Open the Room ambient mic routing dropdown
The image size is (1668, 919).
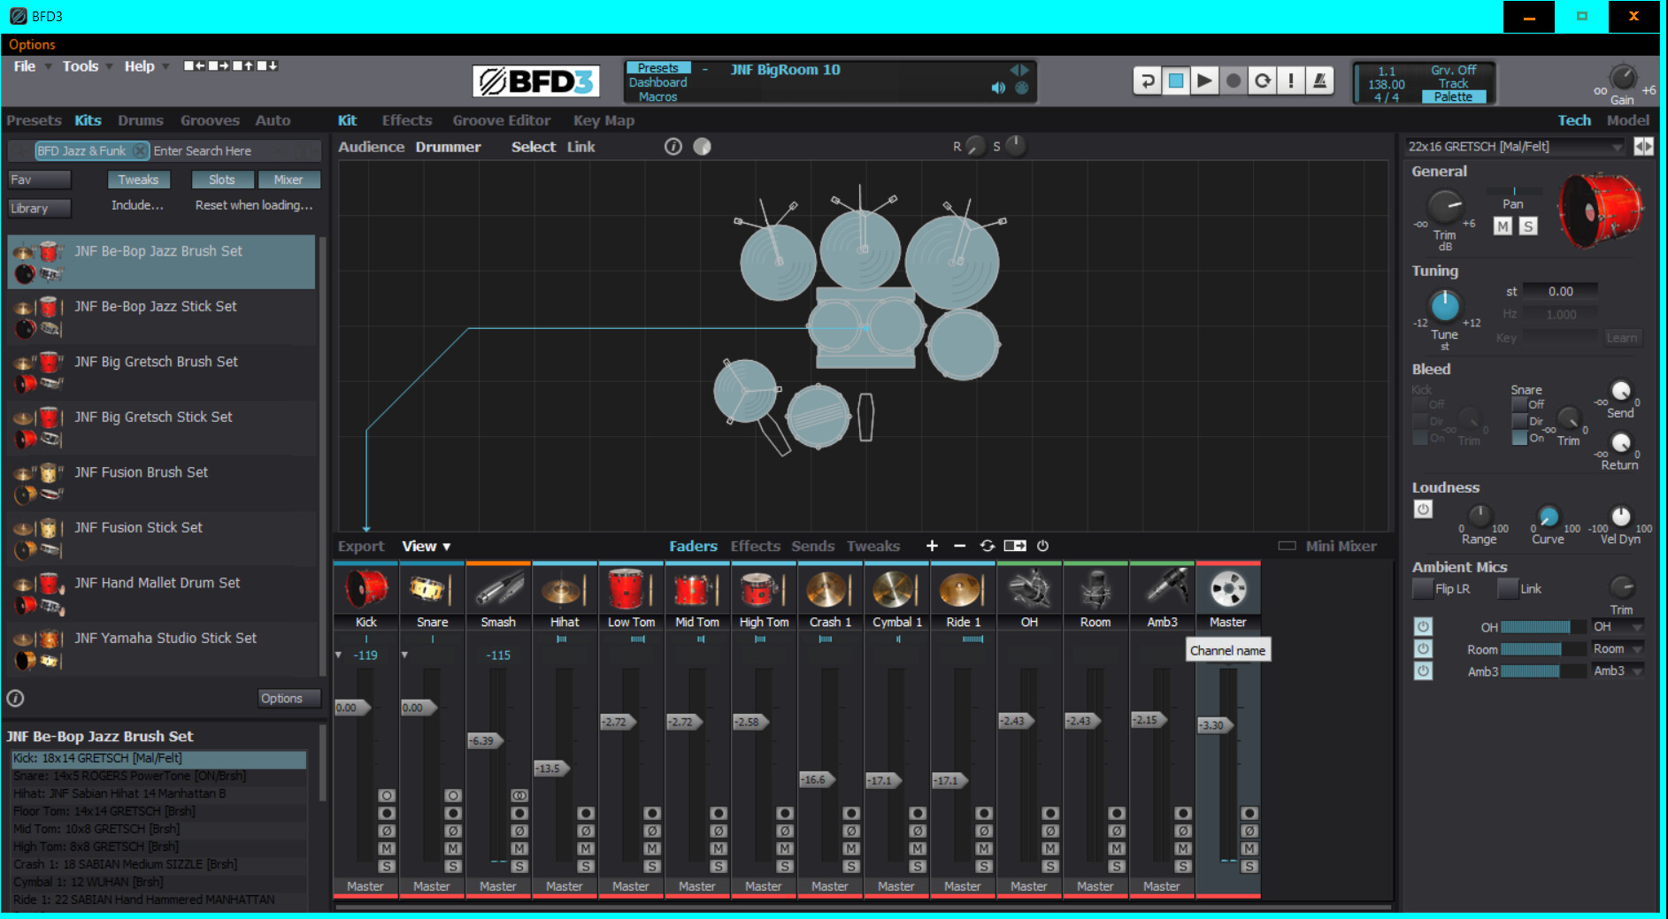1618,648
